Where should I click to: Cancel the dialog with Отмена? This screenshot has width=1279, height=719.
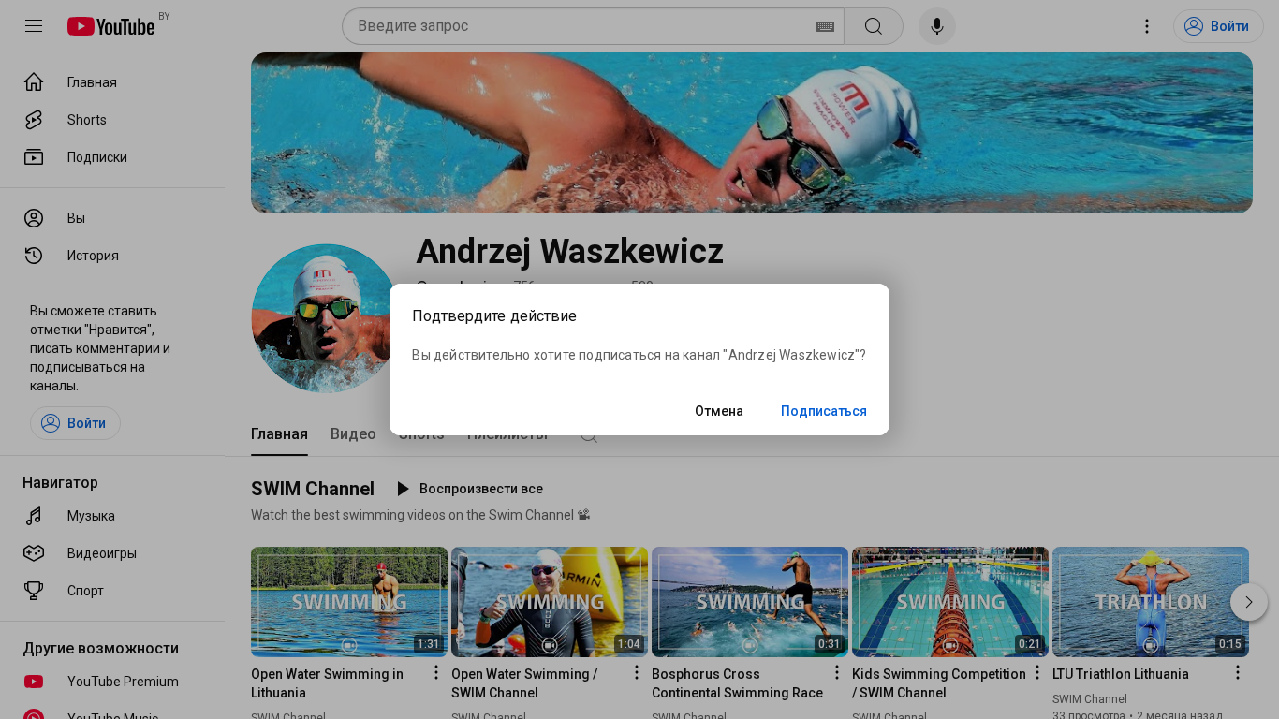[x=719, y=411]
